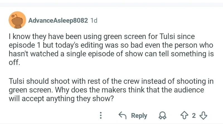Click the Reply button label
The width and height of the screenshot is (223, 124).
point(139,115)
